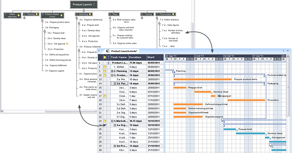The image size is (292, 153).
Task: Open note icon on row 2 Define
Action: tap(105, 67)
